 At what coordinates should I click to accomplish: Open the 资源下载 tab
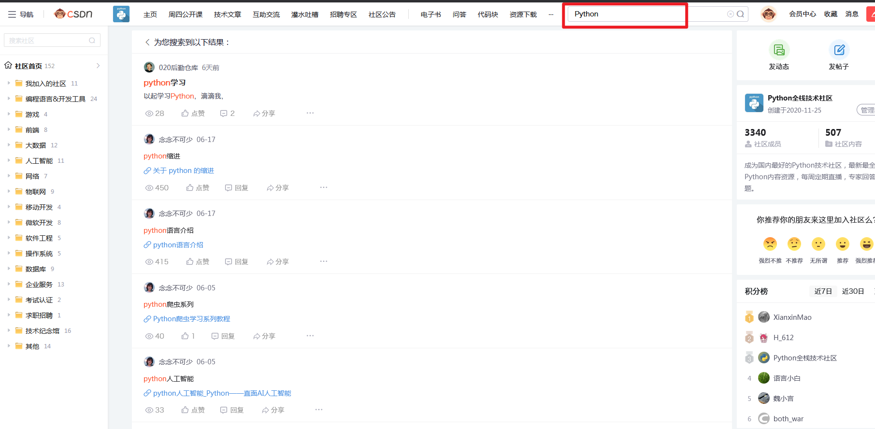(x=523, y=14)
